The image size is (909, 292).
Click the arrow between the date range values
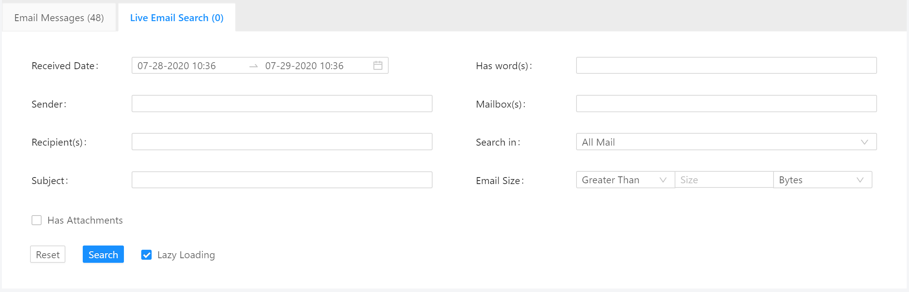pos(253,66)
